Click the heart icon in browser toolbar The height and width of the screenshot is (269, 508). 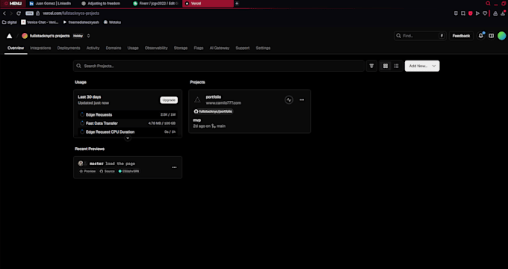485,13
